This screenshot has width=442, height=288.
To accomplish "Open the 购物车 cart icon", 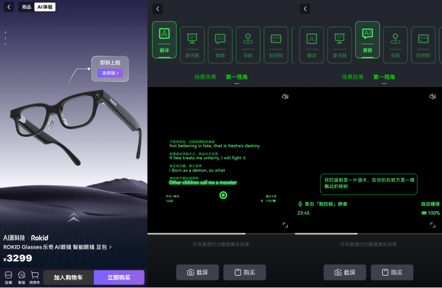I will [35, 277].
